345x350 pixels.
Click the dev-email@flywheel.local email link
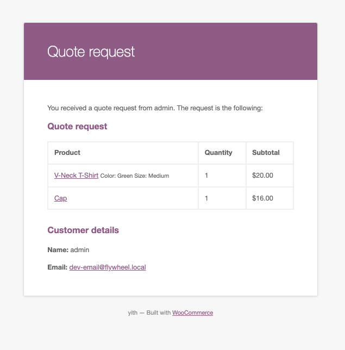pos(108,267)
